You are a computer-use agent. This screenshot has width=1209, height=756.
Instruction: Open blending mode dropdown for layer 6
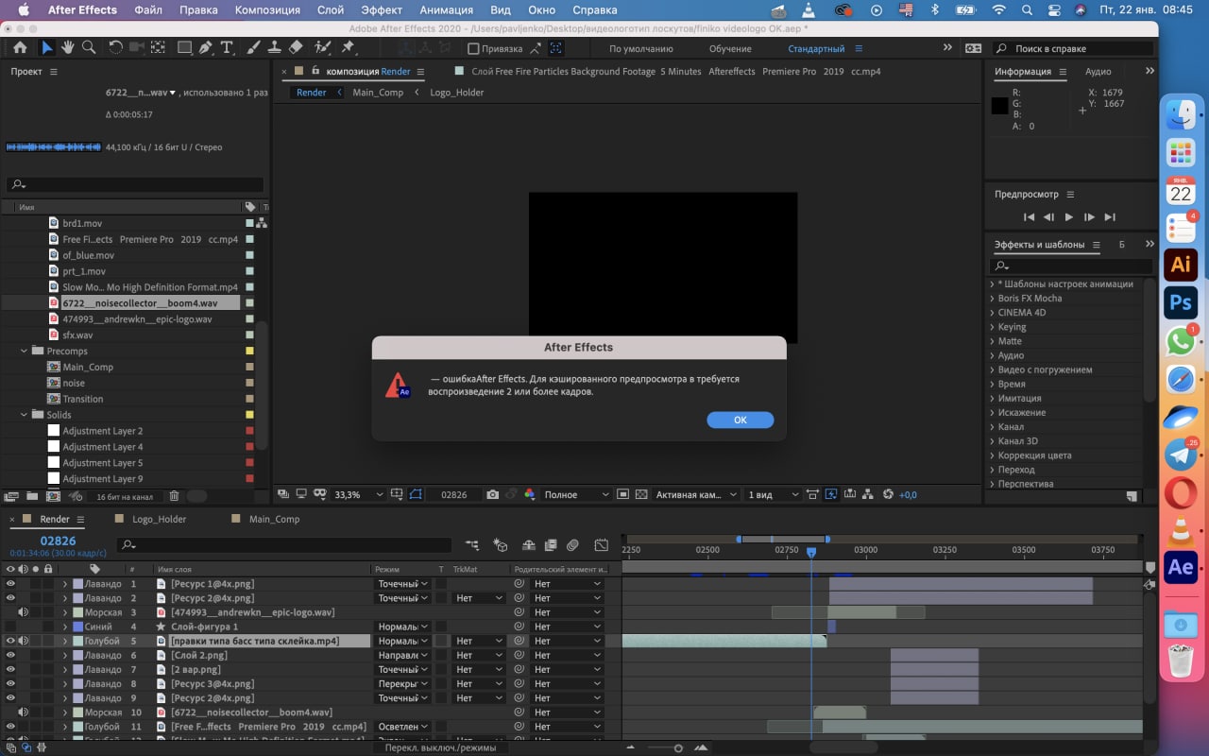click(402, 655)
